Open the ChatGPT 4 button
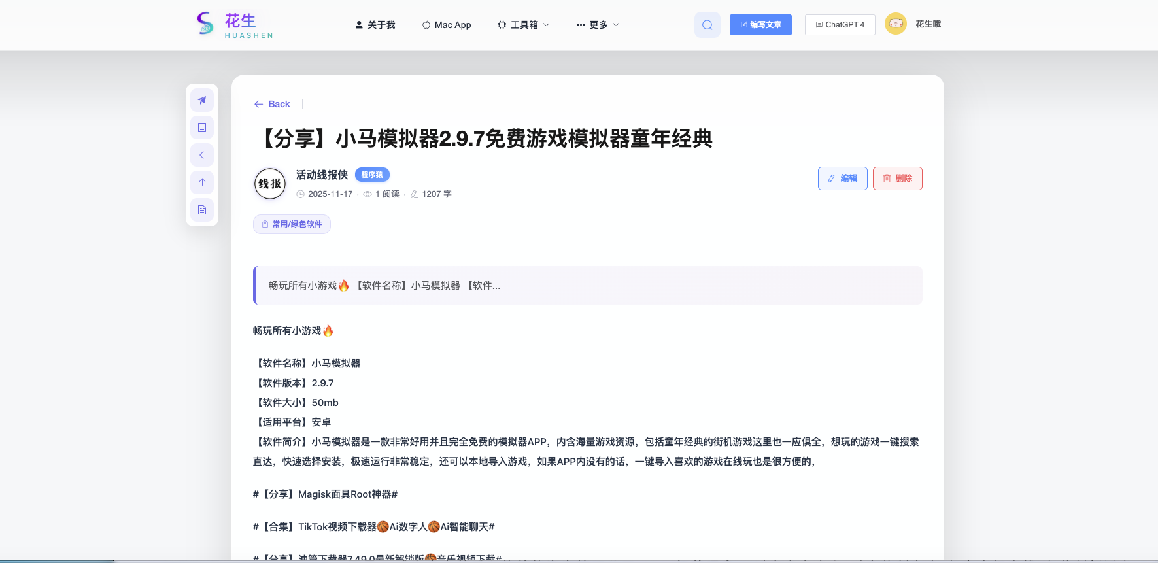The width and height of the screenshot is (1158, 563). [x=840, y=25]
